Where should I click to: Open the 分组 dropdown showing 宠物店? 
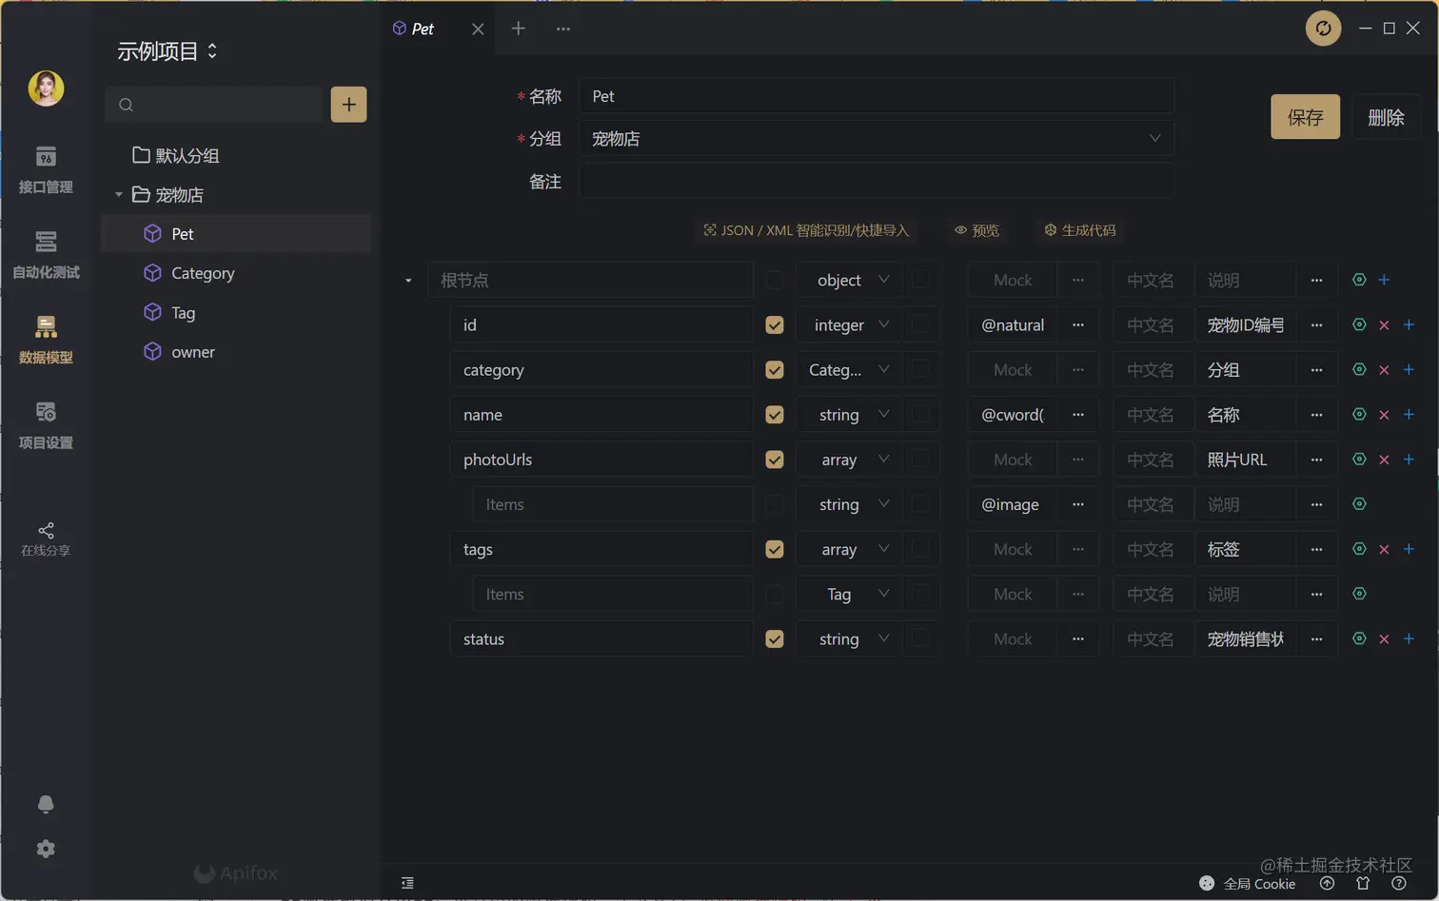(876, 139)
